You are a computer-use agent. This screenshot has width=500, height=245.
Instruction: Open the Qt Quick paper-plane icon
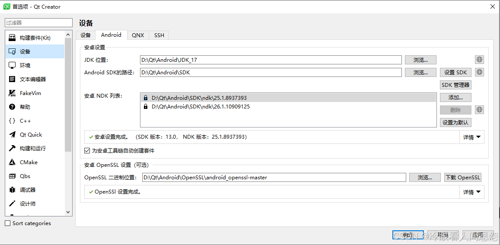12,135
